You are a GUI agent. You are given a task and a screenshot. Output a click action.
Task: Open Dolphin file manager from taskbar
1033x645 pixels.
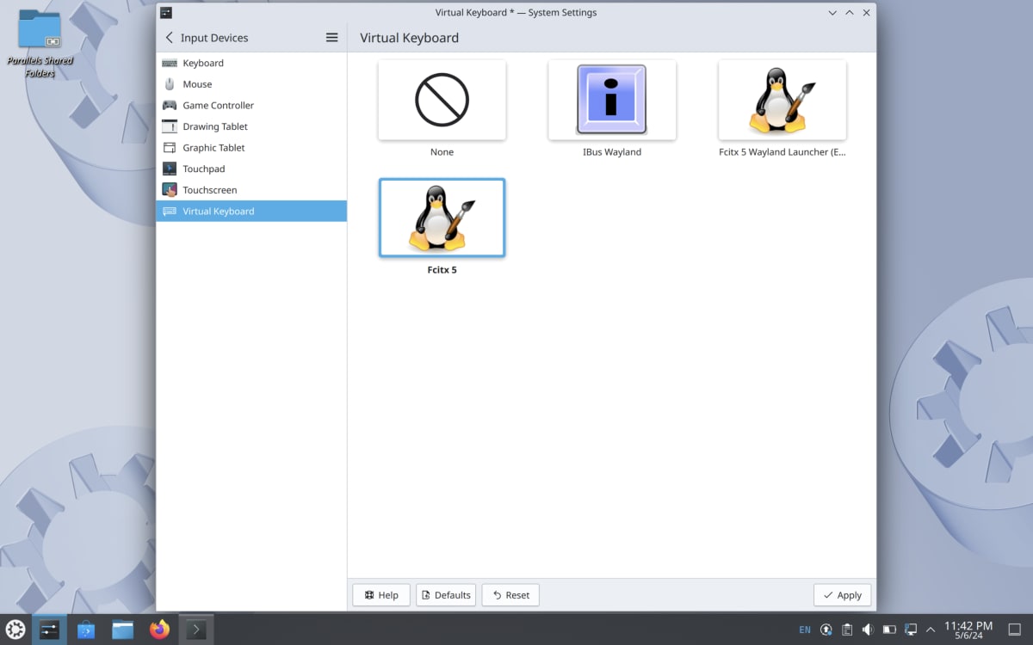pyautogui.click(x=122, y=630)
